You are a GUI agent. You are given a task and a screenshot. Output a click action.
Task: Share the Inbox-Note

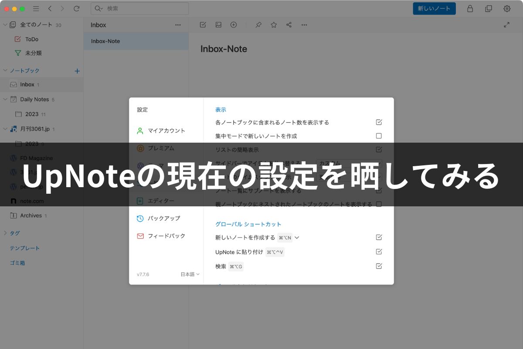[289, 25]
